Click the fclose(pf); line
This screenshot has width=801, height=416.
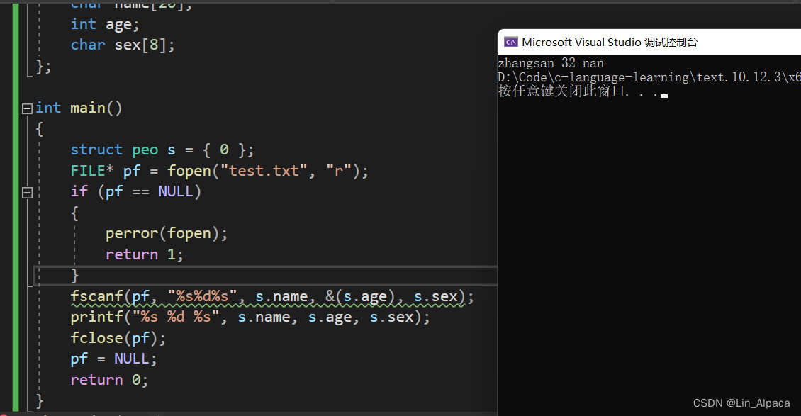pyautogui.click(x=118, y=338)
